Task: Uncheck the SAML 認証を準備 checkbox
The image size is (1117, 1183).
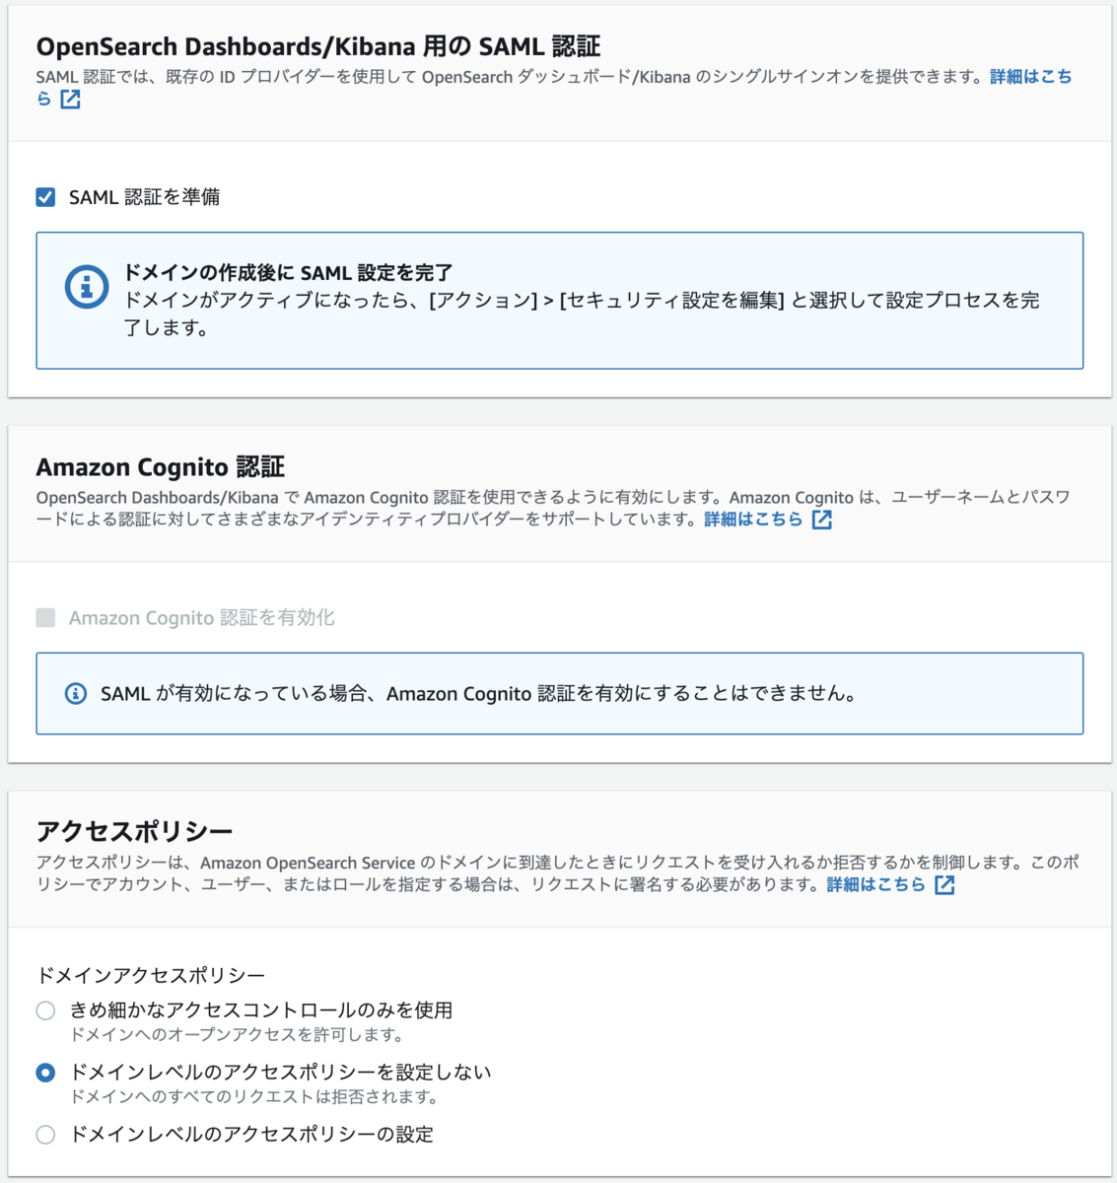Action: click(x=43, y=195)
